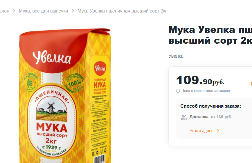Screen dimensions: 252x163
Task: Click the info icon beside store price note
Action: coord(178,91)
